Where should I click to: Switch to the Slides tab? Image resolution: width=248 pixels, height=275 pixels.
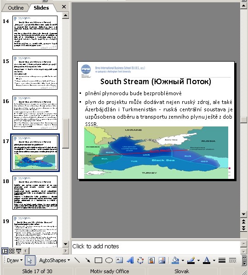tap(41, 8)
